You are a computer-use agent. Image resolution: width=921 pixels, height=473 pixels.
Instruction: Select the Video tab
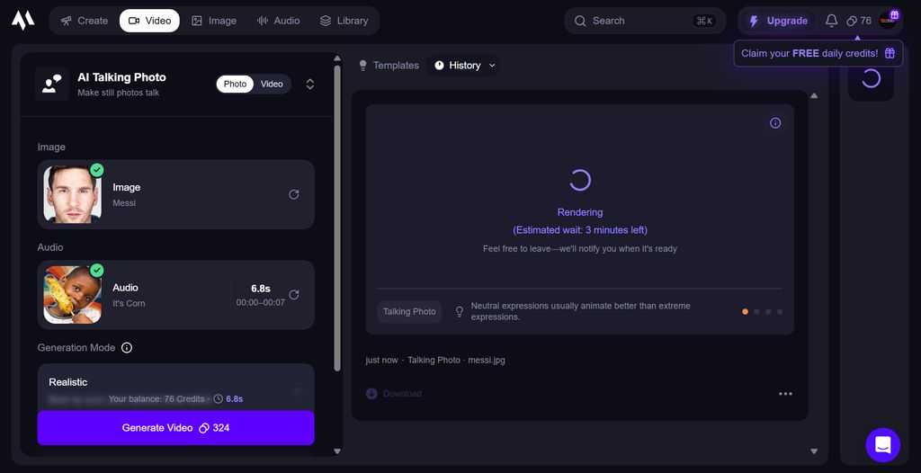coord(149,21)
